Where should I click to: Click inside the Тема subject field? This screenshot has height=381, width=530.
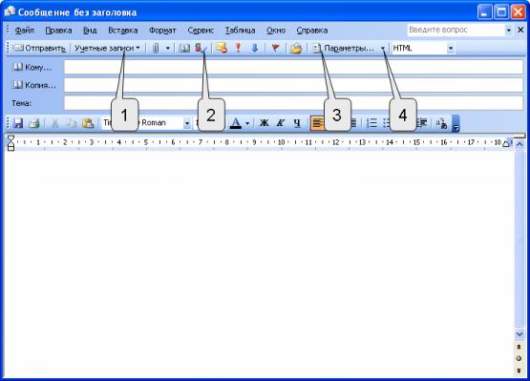tap(293, 103)
